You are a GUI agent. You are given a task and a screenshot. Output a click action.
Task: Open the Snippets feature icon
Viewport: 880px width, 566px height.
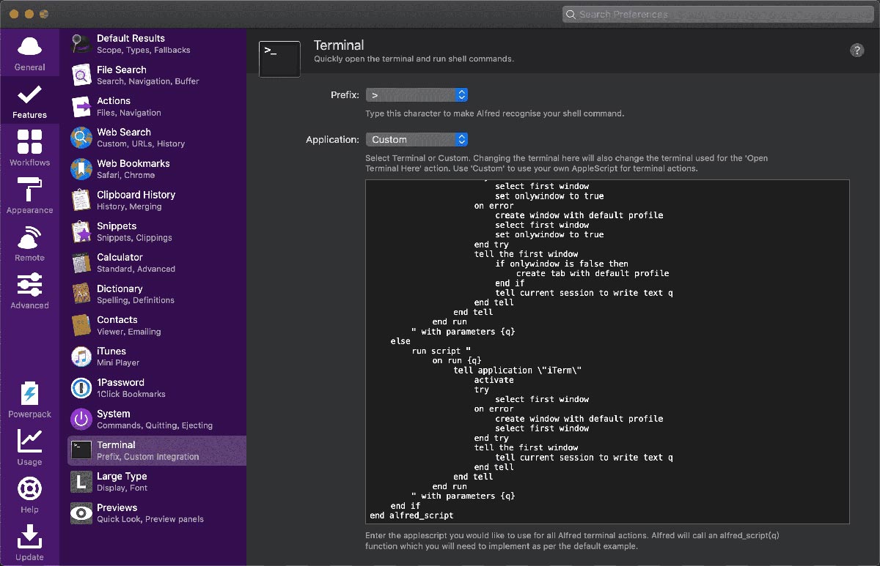[81, 231]
